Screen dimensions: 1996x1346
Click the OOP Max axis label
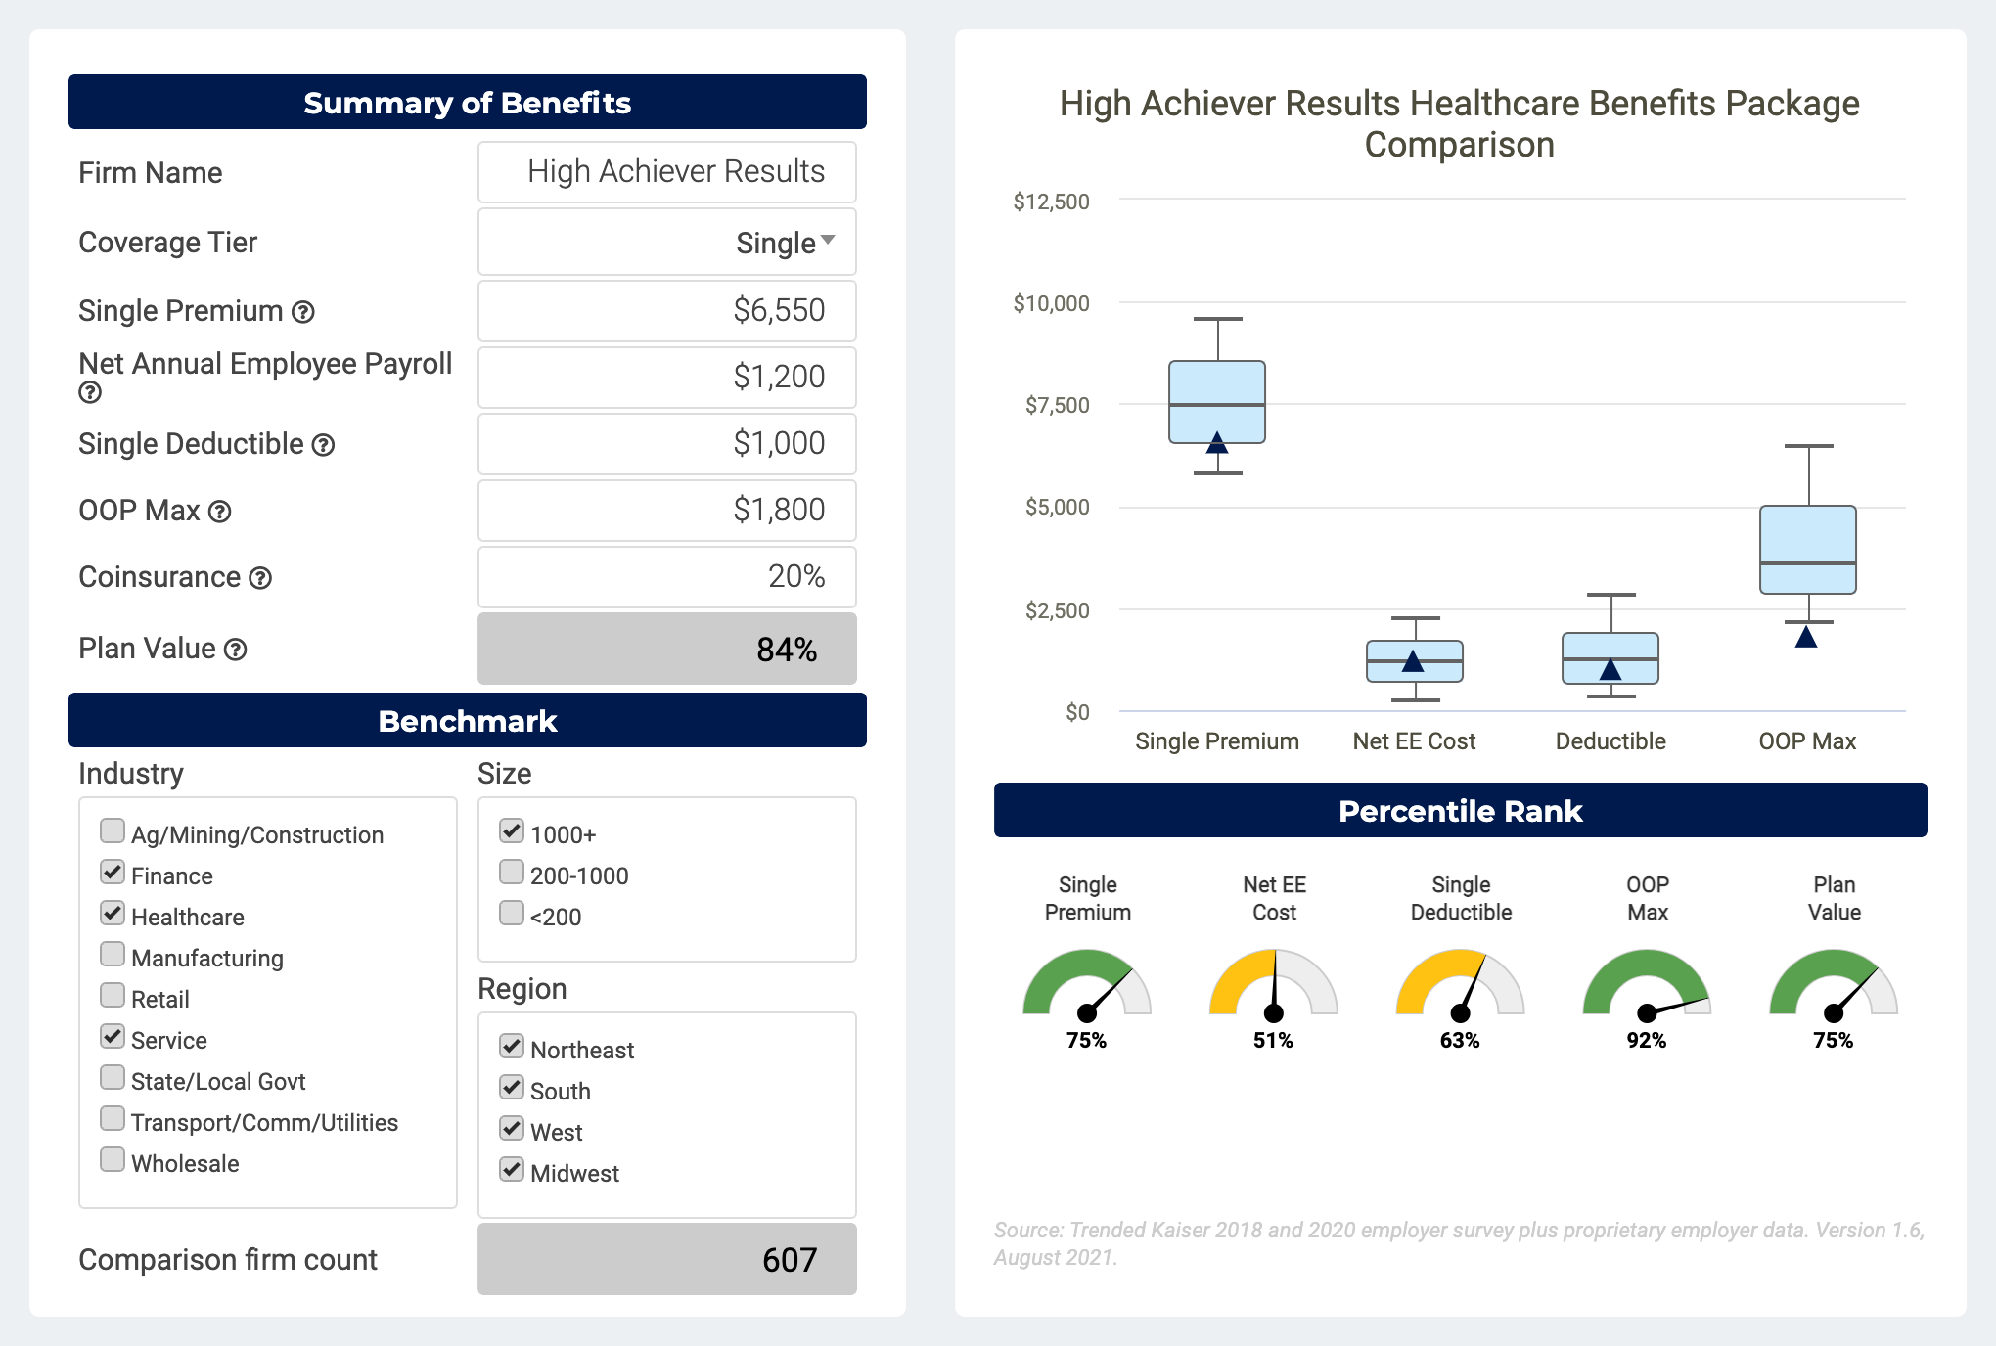click(1807, 741)
